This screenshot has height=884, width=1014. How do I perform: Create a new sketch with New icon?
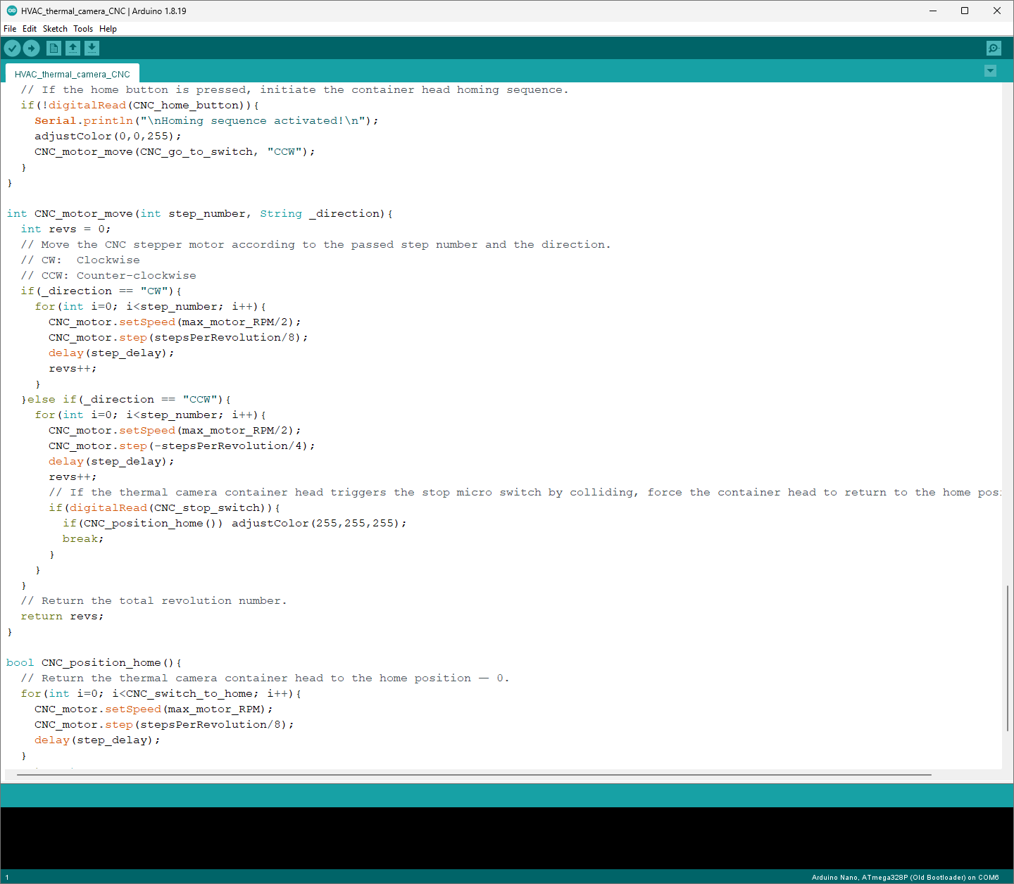pyautogui.click(x=54, y=48)
